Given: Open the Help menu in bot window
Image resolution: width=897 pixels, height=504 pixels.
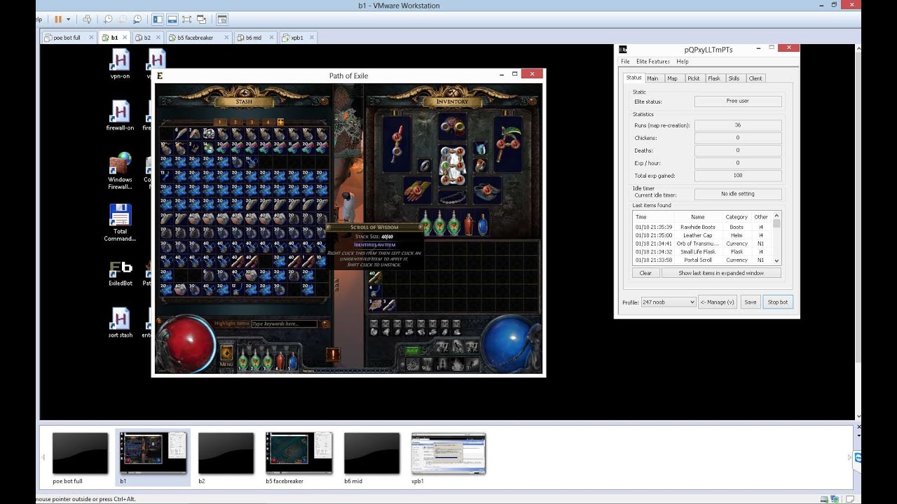Looking at the screenshot, I should tap(682, 62).
